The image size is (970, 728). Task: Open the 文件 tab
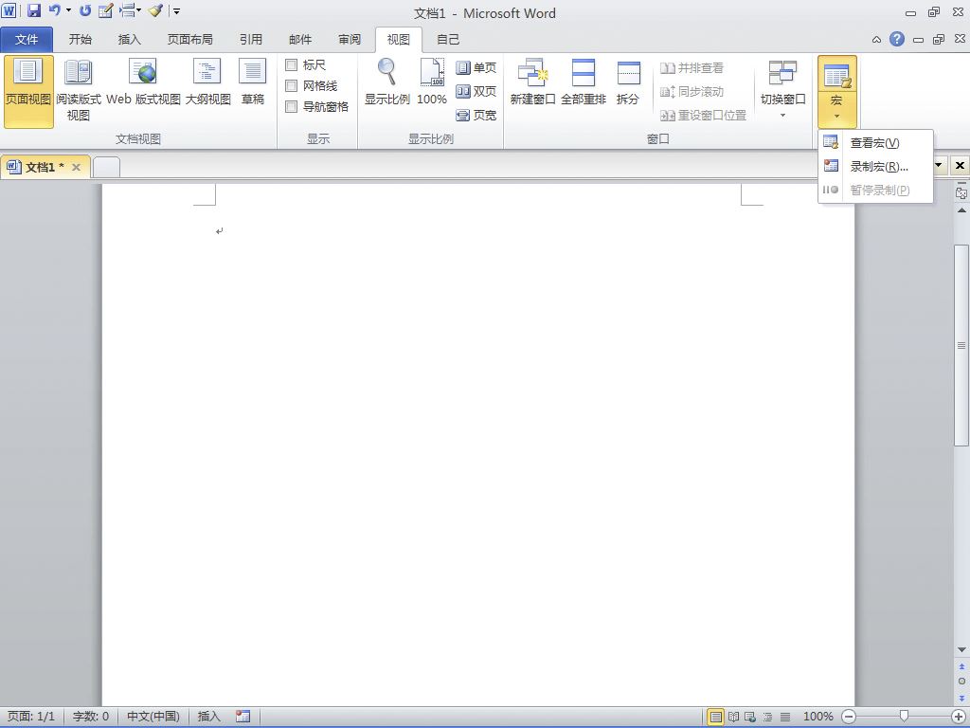click(27, 40)
